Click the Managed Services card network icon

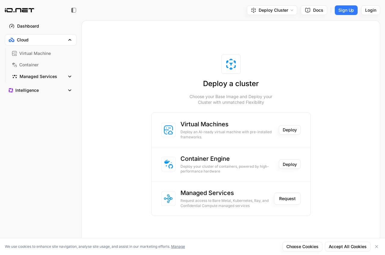click(x=168, y=199)
